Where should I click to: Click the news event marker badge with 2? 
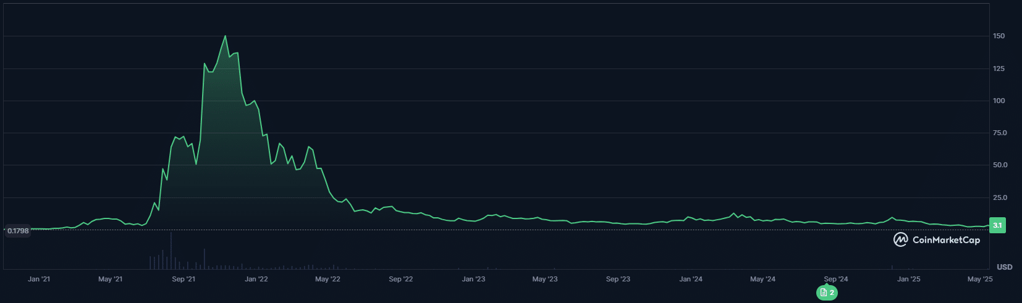827,293
